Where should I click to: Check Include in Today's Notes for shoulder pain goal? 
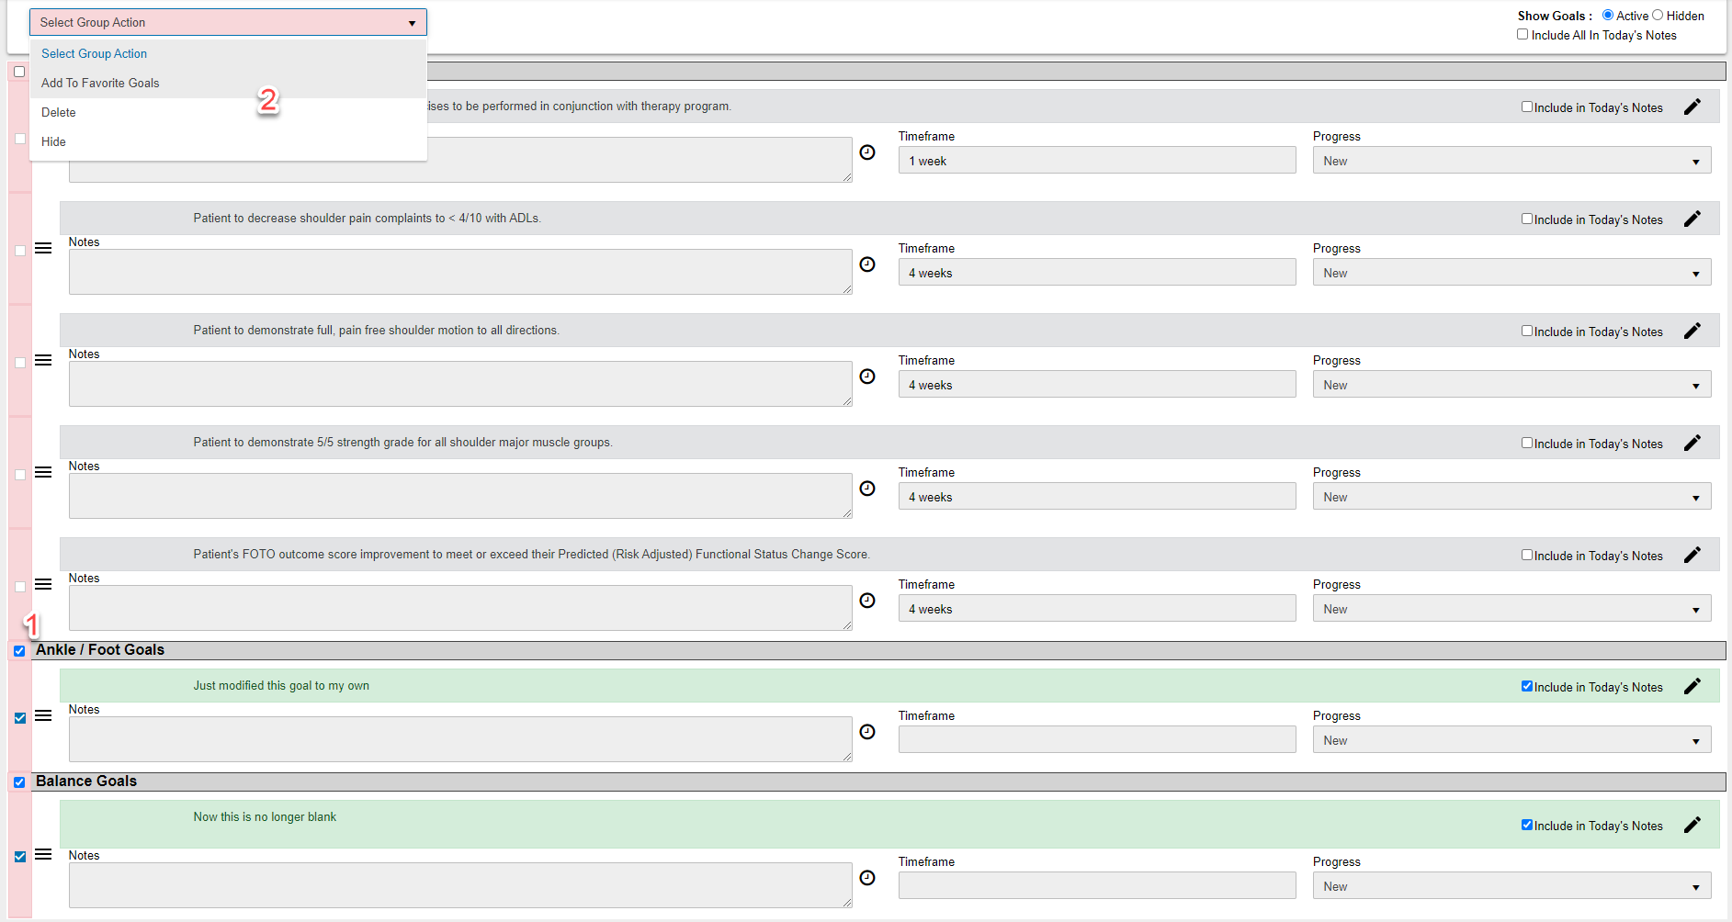pyautogui.click(x=1526, y=219)
